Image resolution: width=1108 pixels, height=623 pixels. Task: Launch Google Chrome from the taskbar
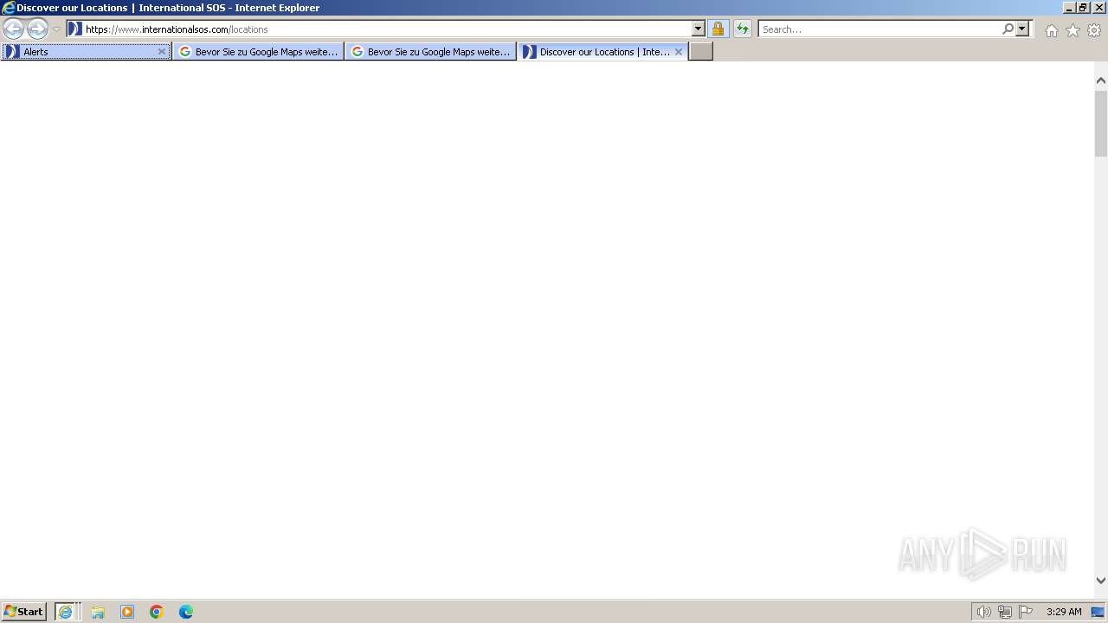(157, 612)
